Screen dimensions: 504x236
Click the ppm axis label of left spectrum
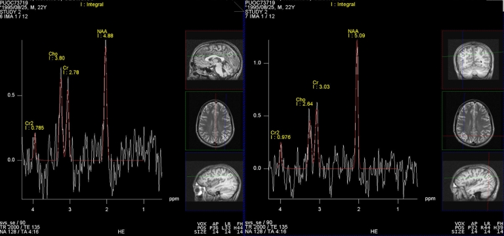pos(174,199)
